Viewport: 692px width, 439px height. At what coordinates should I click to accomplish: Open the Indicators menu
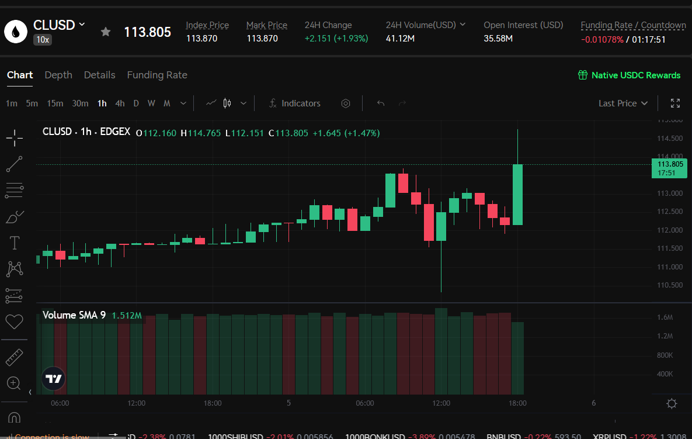tap(295, 103)
